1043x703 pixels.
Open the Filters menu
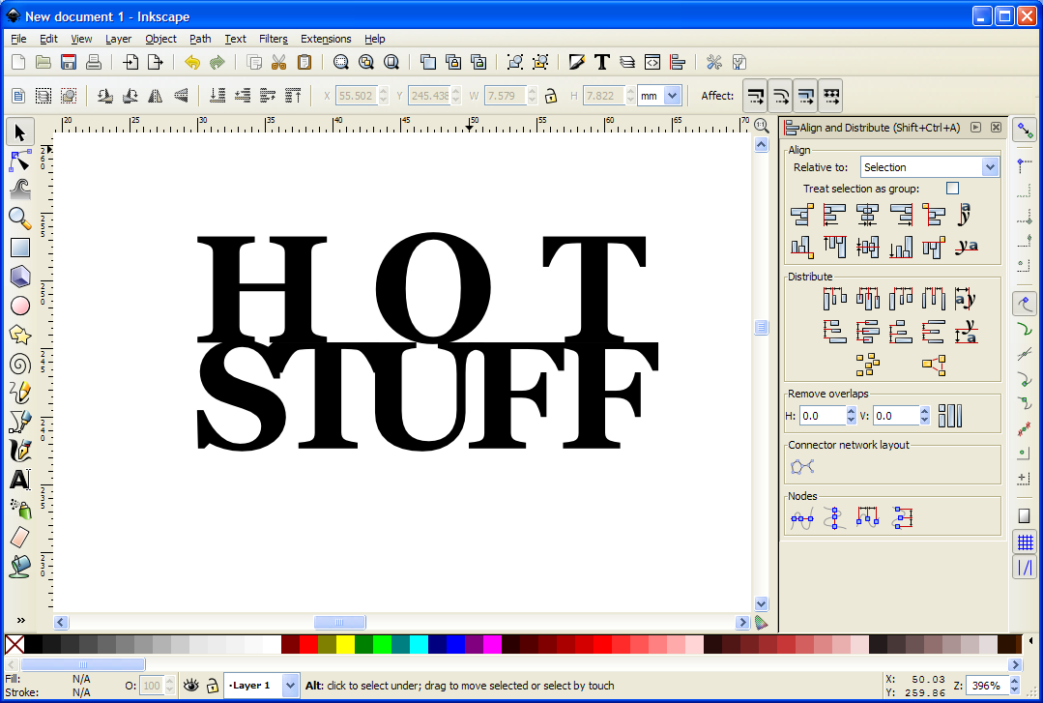pyautogui.click(x=274, y=39)
